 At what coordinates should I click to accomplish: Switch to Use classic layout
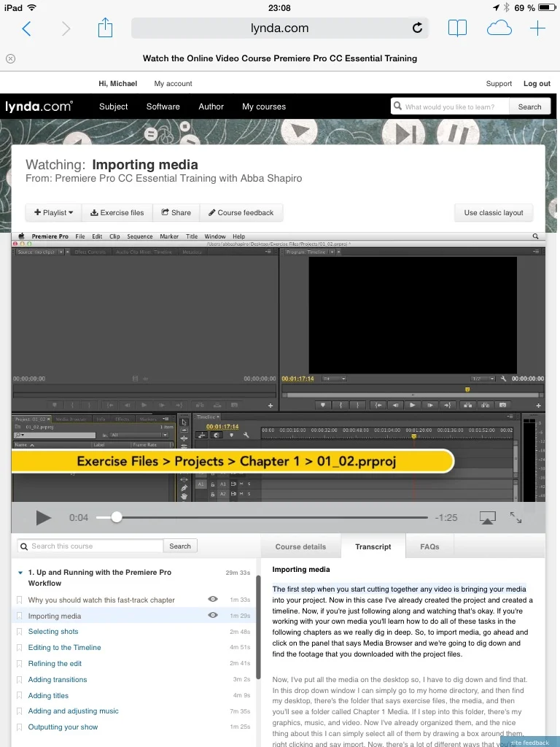pos(494,212)
